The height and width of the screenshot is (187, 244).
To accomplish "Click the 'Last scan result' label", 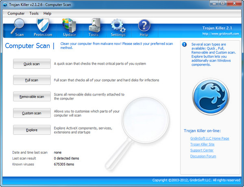I will point(24,158).
